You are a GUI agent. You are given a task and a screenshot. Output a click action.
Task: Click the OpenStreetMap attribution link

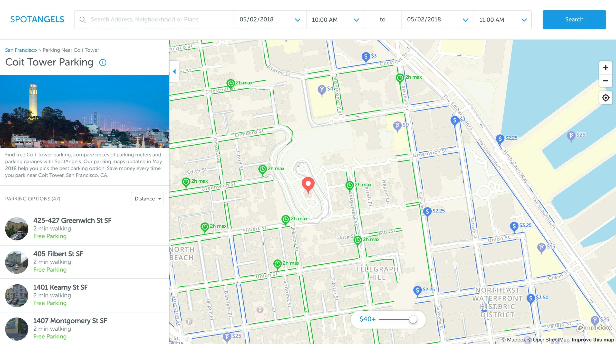tap(548, 340)
